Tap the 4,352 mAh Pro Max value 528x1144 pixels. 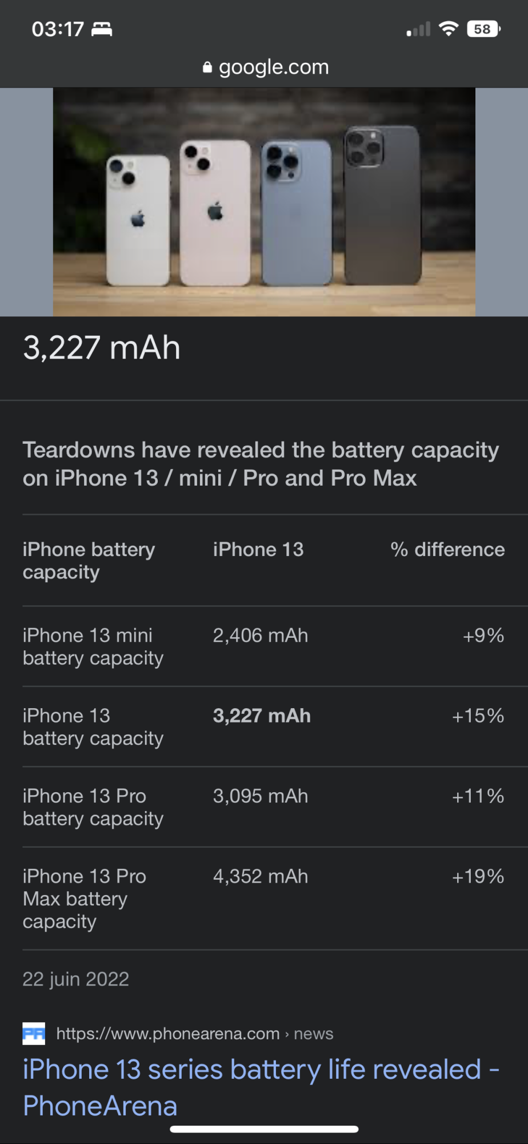[x=261, y=876]
